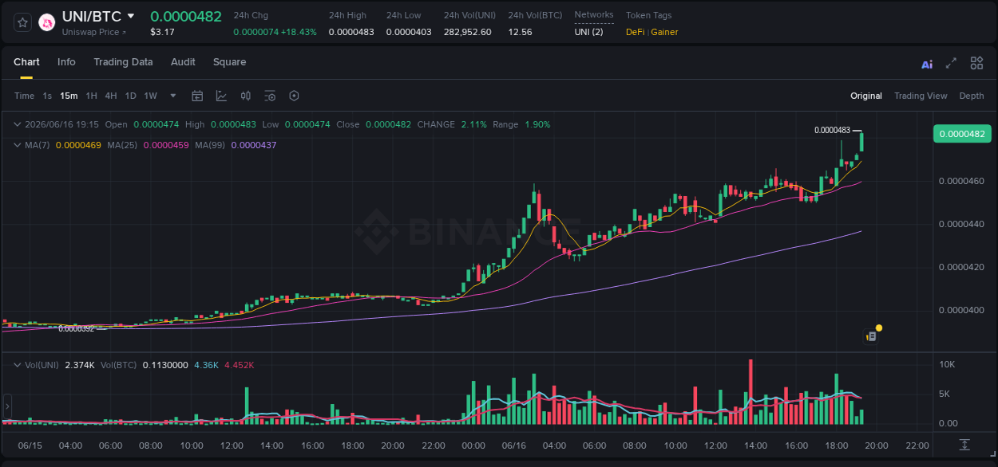Viewport: 998px width, 467px height.
Task: Switch to Original chart view
Action: 866,96
